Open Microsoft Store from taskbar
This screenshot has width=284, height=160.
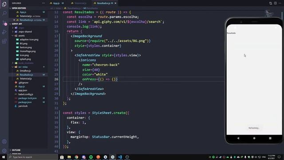[62, 157]
